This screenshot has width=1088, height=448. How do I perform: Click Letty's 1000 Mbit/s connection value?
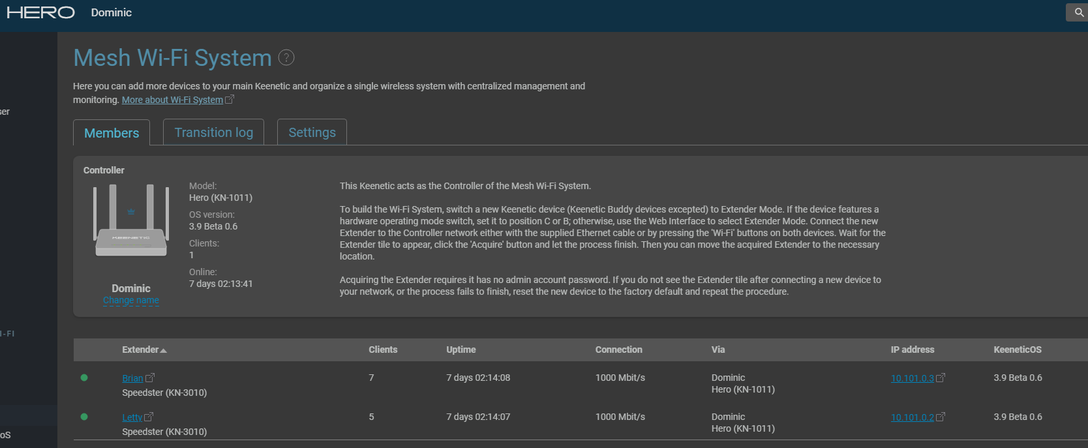click(x=620, y=417)
